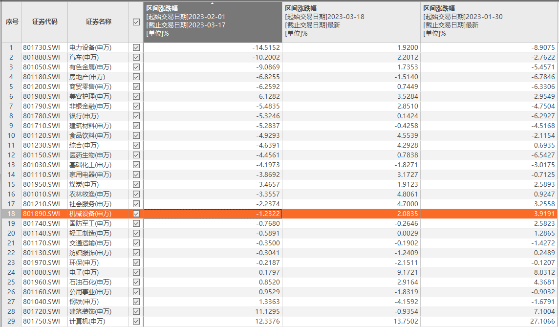Click the 证券名称 column header
Screen dimensions: 559x327
[98, 22]
